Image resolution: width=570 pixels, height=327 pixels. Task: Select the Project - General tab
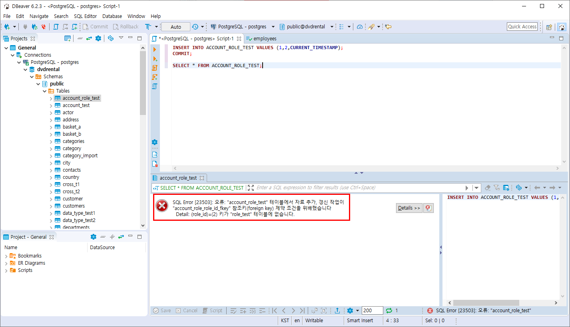(x=28, y=237)
